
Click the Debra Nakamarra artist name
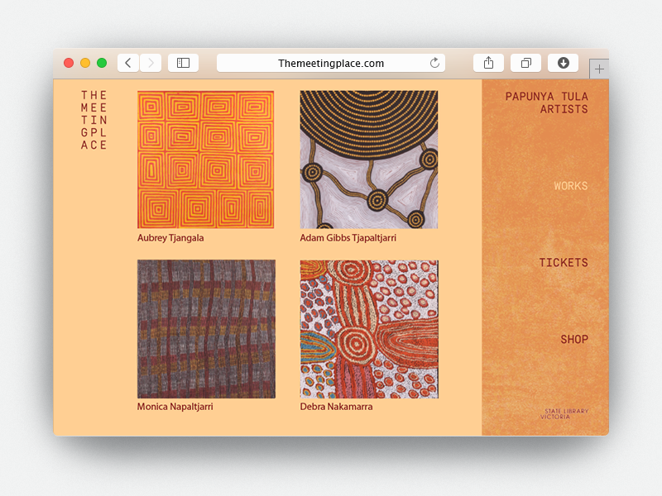coord(337,407)
